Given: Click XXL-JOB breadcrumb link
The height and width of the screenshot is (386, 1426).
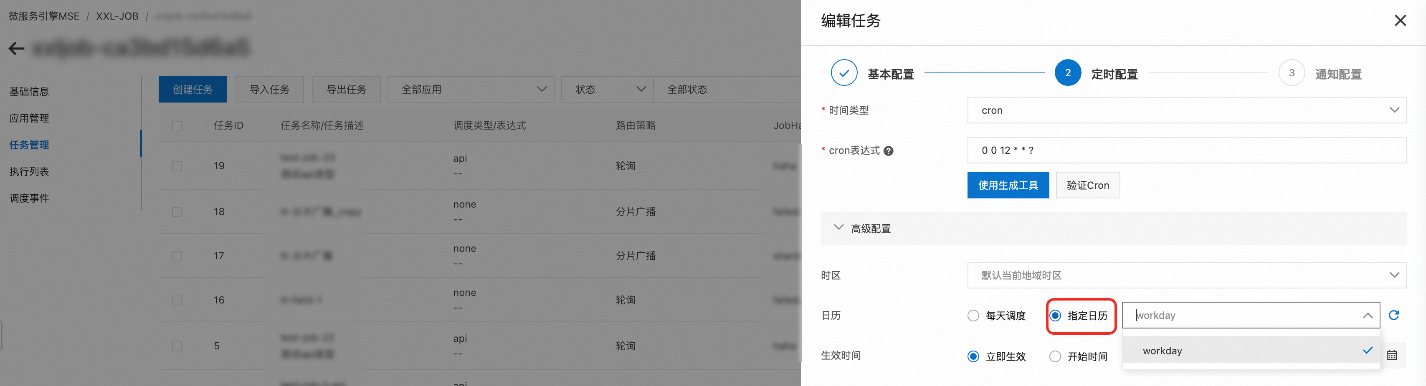Looking at the screenshot, I should click(x=117, y=17).
